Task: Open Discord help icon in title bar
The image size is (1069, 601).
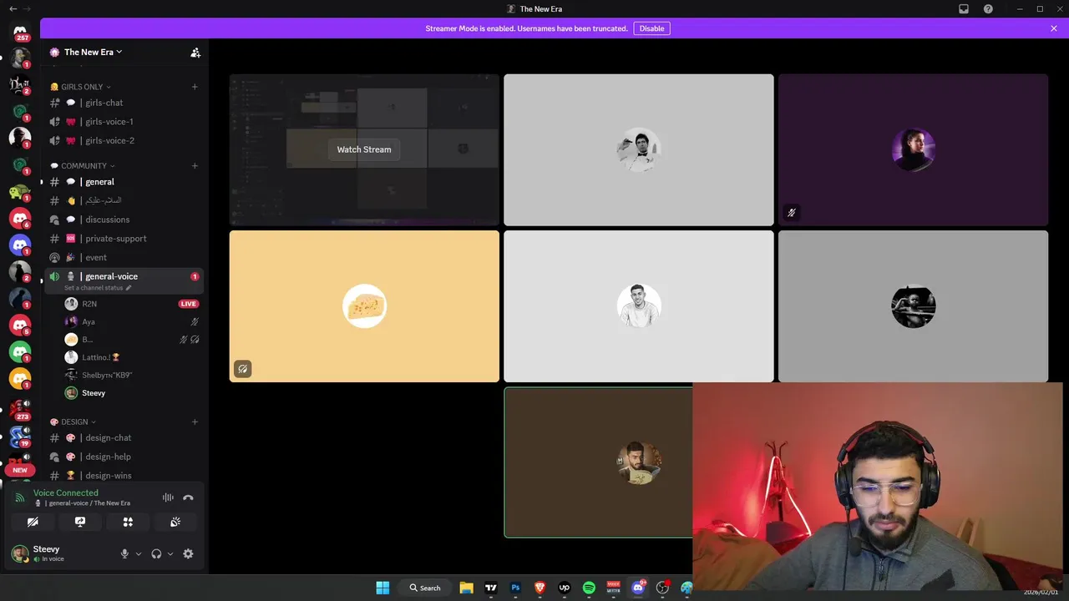Action: pos(988,8)
